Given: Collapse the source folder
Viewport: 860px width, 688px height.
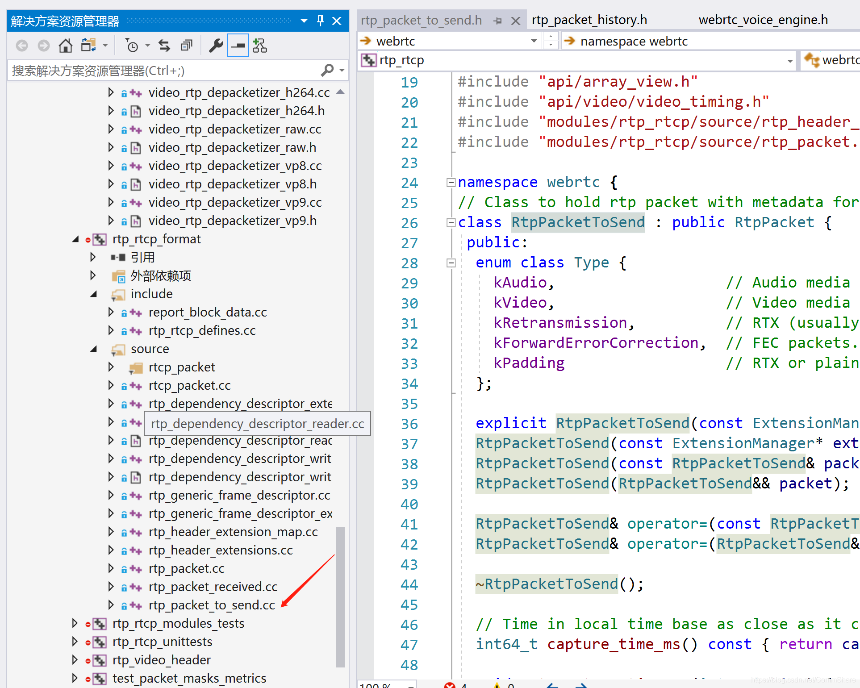Looking at the screenshot, I should (x=93, y=349).
